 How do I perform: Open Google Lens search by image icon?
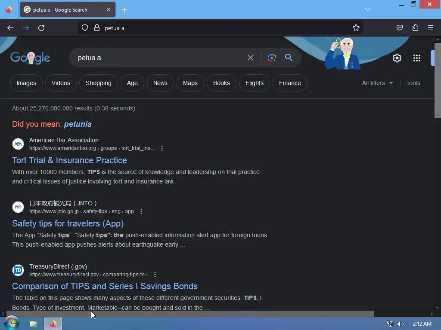coord(271,58)
